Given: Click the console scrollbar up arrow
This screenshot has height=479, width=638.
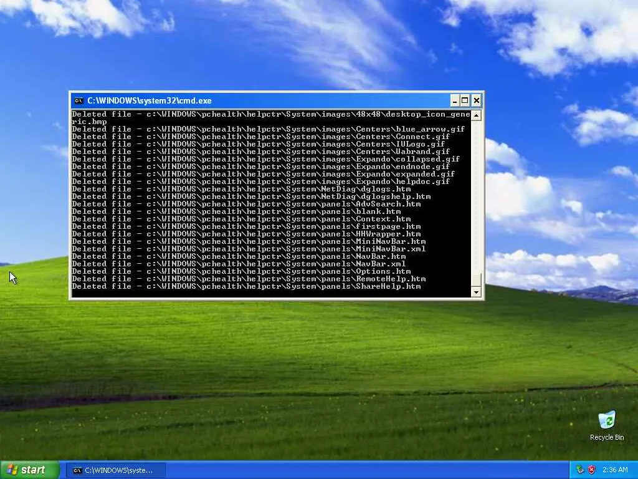Looking at the screenshot, I should coord(476,115).
